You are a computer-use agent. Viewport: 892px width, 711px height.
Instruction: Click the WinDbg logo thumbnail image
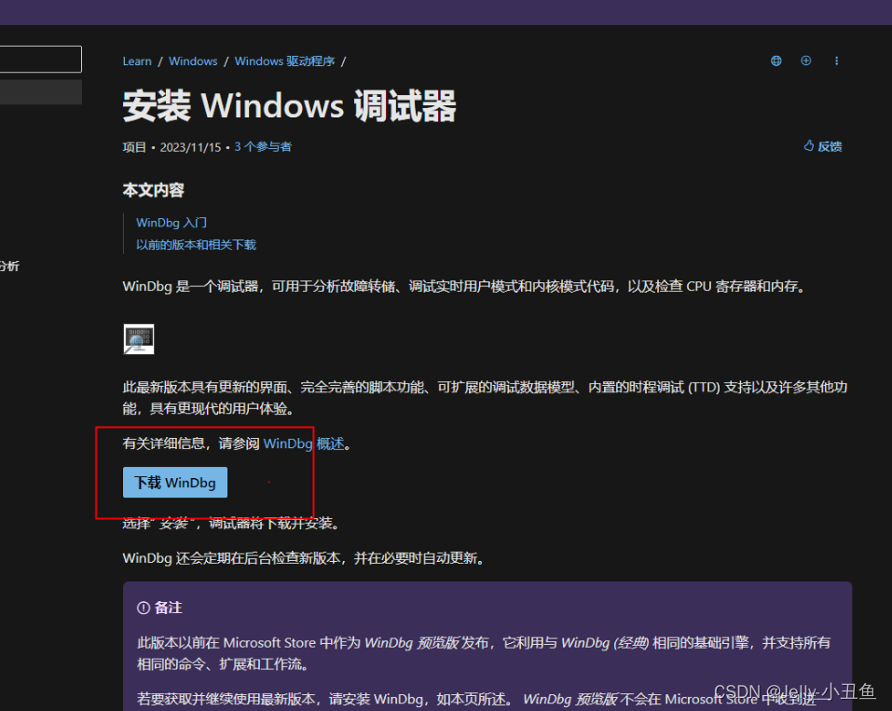point(139,339)
